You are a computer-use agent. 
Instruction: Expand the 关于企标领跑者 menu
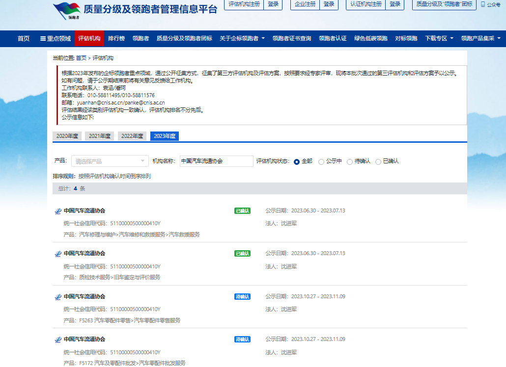242,39
